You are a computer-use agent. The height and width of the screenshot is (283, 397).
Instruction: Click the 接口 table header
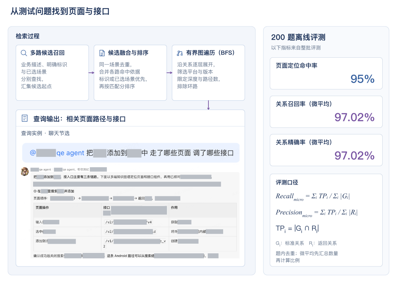[107, 208]
